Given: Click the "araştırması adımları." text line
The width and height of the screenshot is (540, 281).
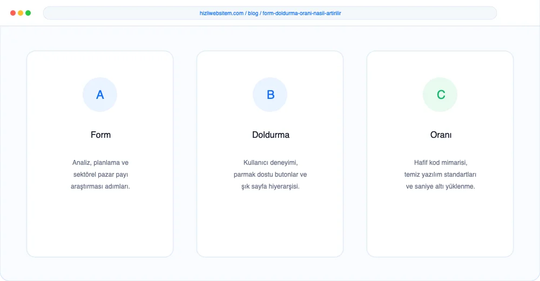Looking at the screenshot, I should coord(100,186).
